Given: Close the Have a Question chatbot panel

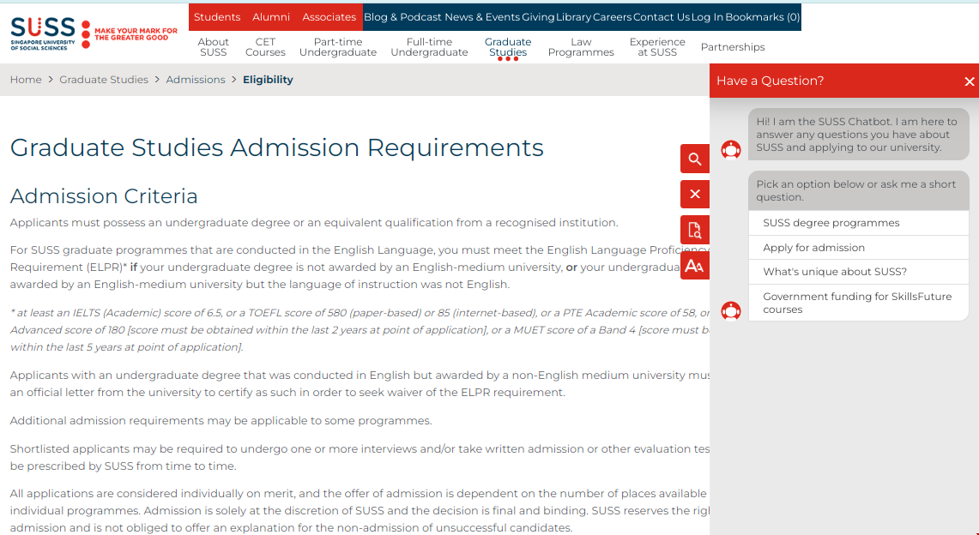Looking at the screenshot, I should pos(968,81).
